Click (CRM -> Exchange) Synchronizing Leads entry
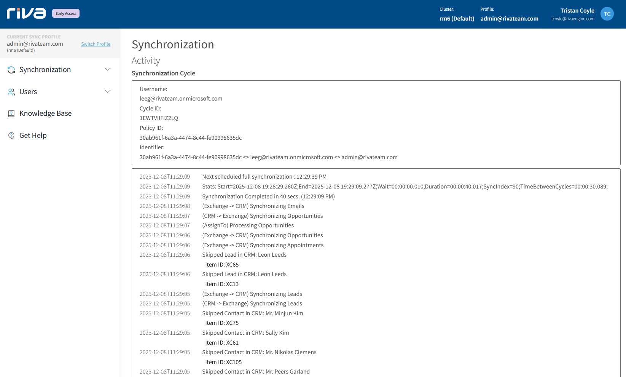 [x=252, y=304]
